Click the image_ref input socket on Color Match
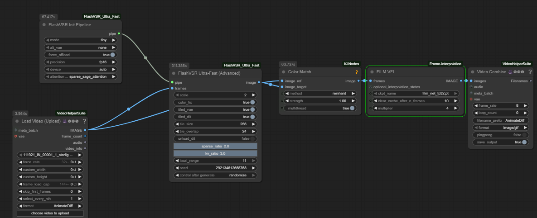The width and height of the screenshot is (537, 218). pos(282,81)
